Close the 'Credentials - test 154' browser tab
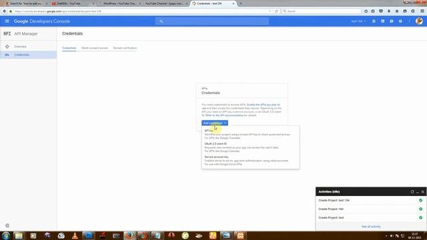The width and height of the screenshot is (427, 240). click(234, 3)
